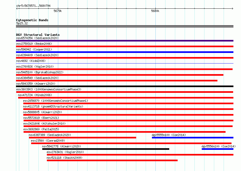Click the black nsv5843359 variant bar
Image resolution: width=241 pixels, height=171 pixels.
click(x=125, y=86)
